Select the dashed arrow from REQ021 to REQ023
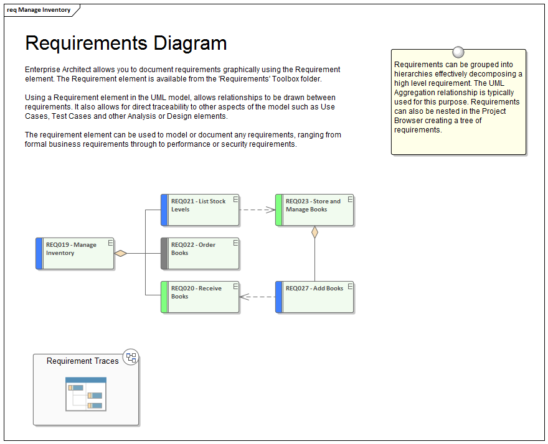This screenshot has height=444, width=548. tap(257, 210)
